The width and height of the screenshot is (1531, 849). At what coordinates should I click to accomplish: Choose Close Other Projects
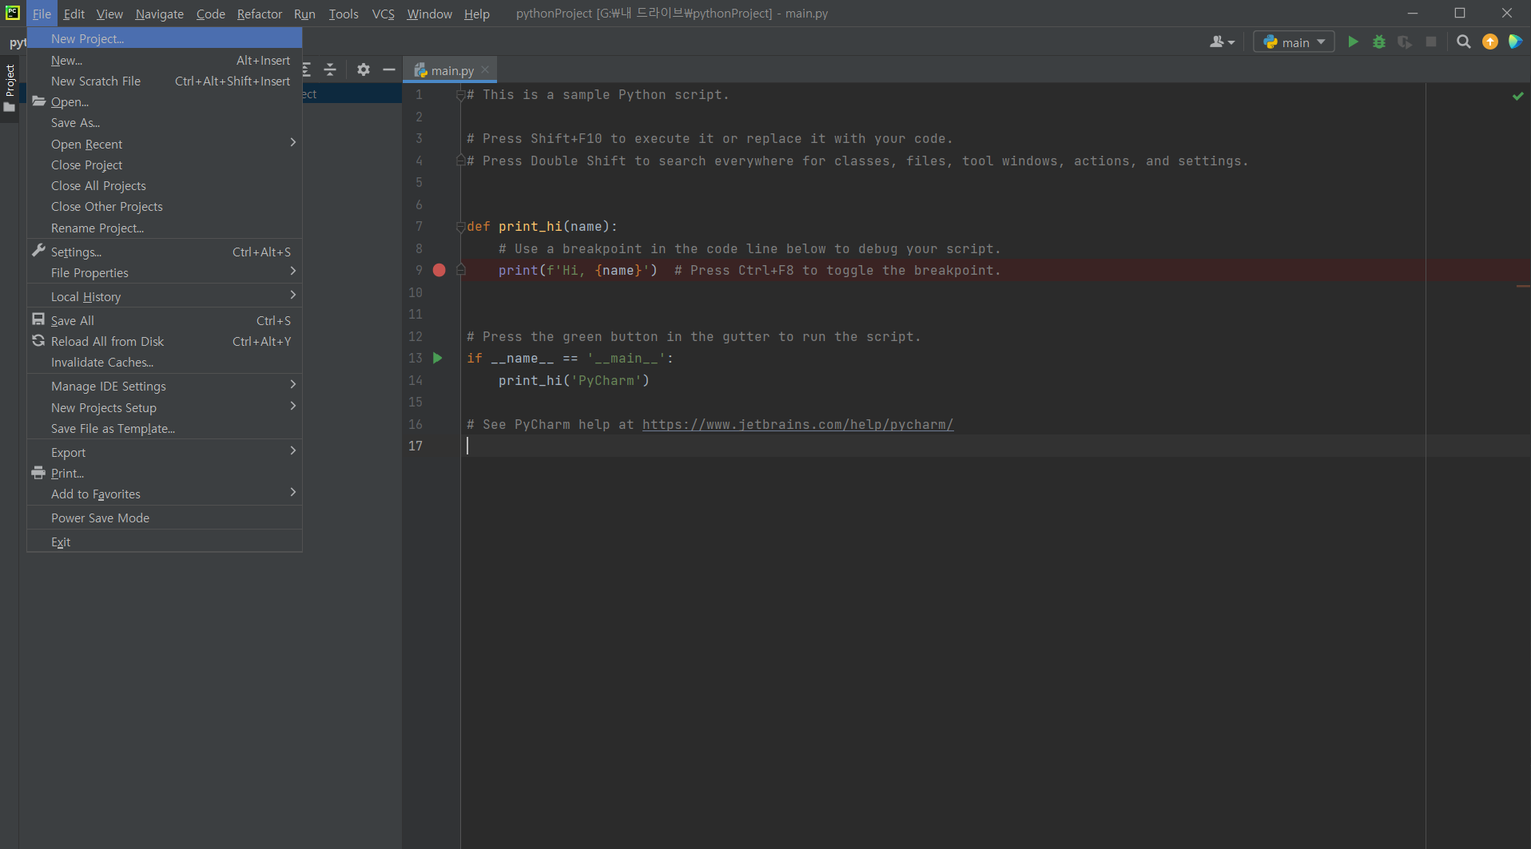tap(165, 206)
